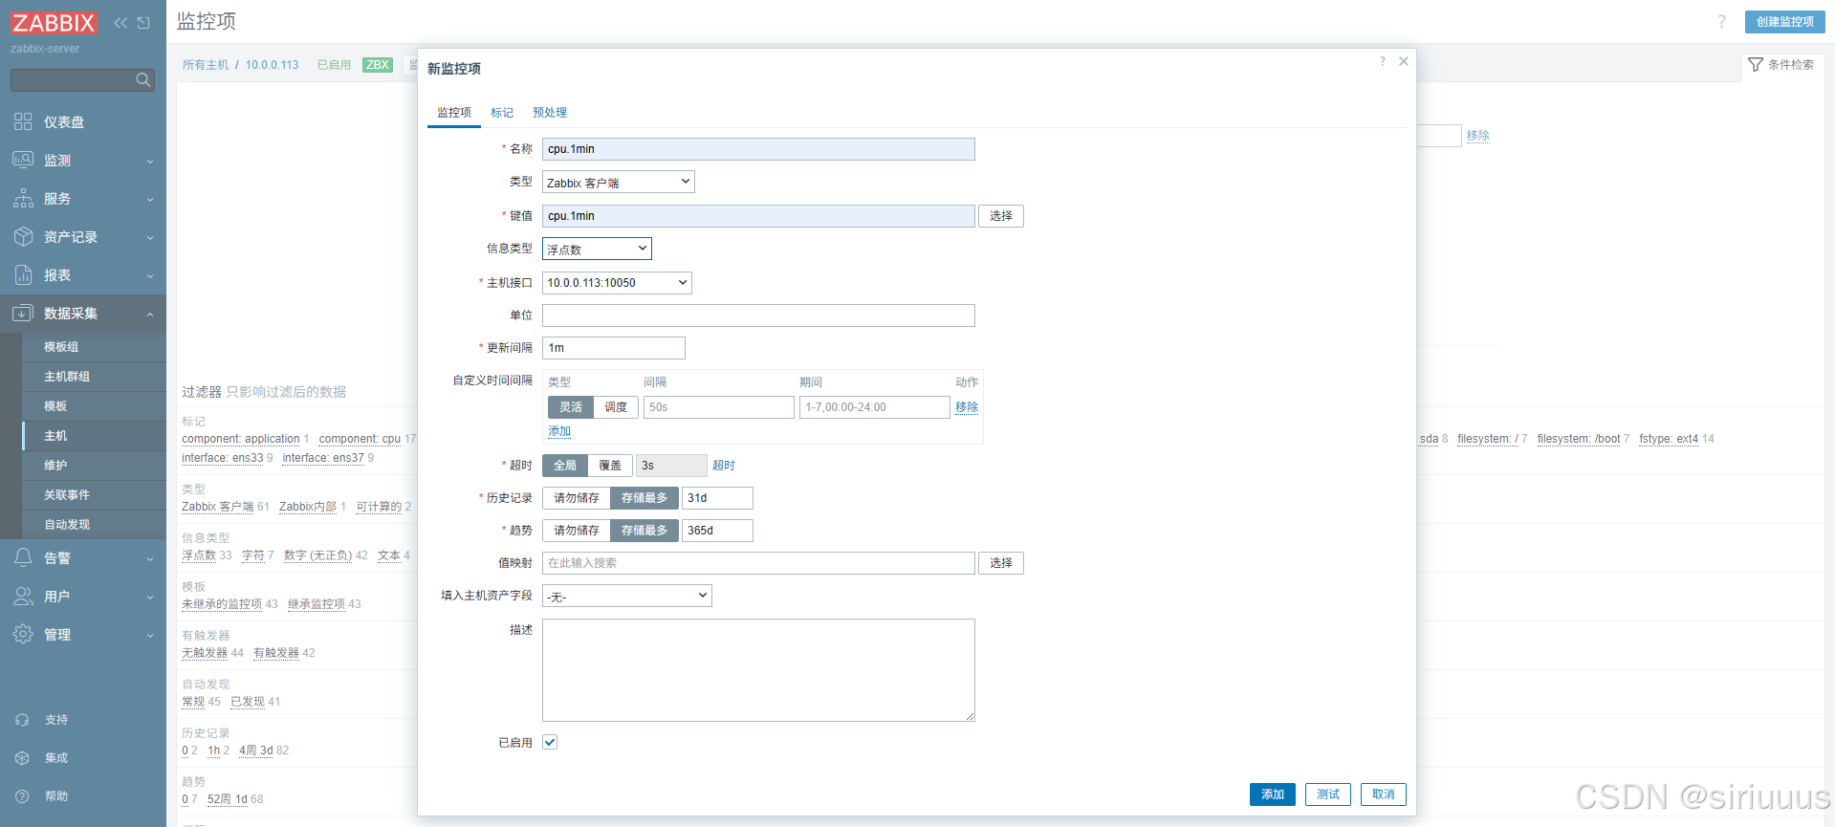1835x827 pixels.
Task: Click the 所有主机 breadcrumb link
Action: (206, 65)
